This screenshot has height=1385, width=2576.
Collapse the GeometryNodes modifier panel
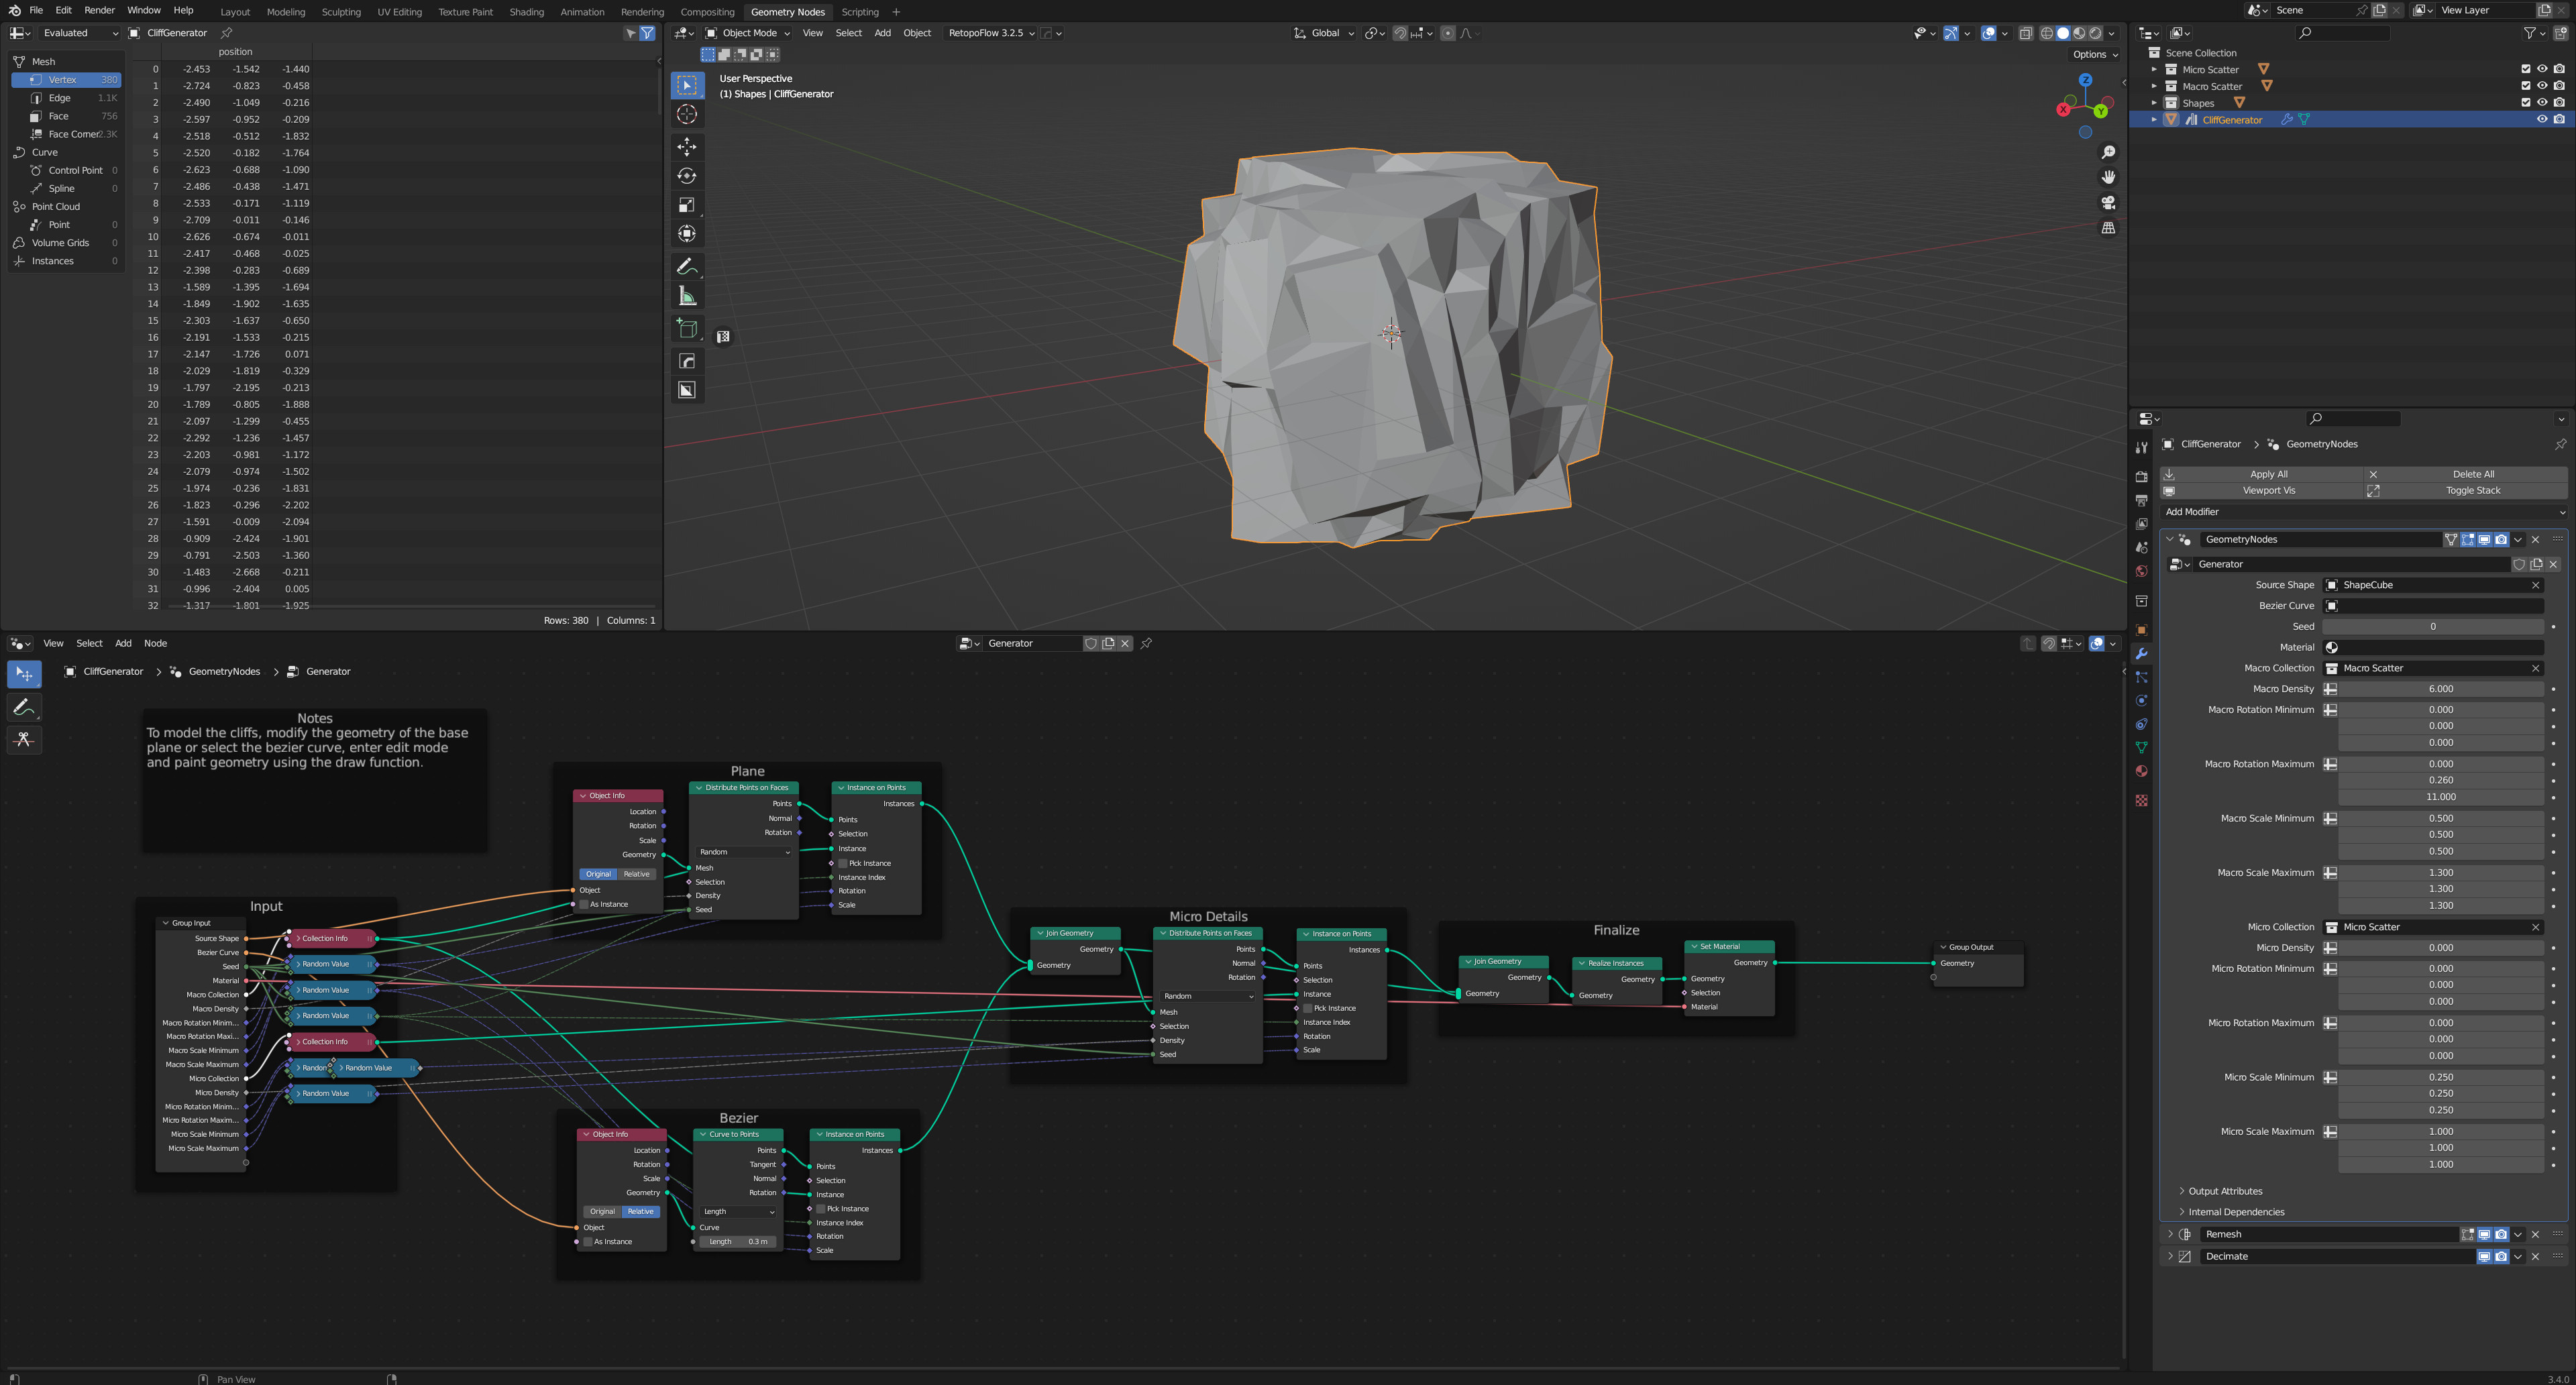[2169, 539]
